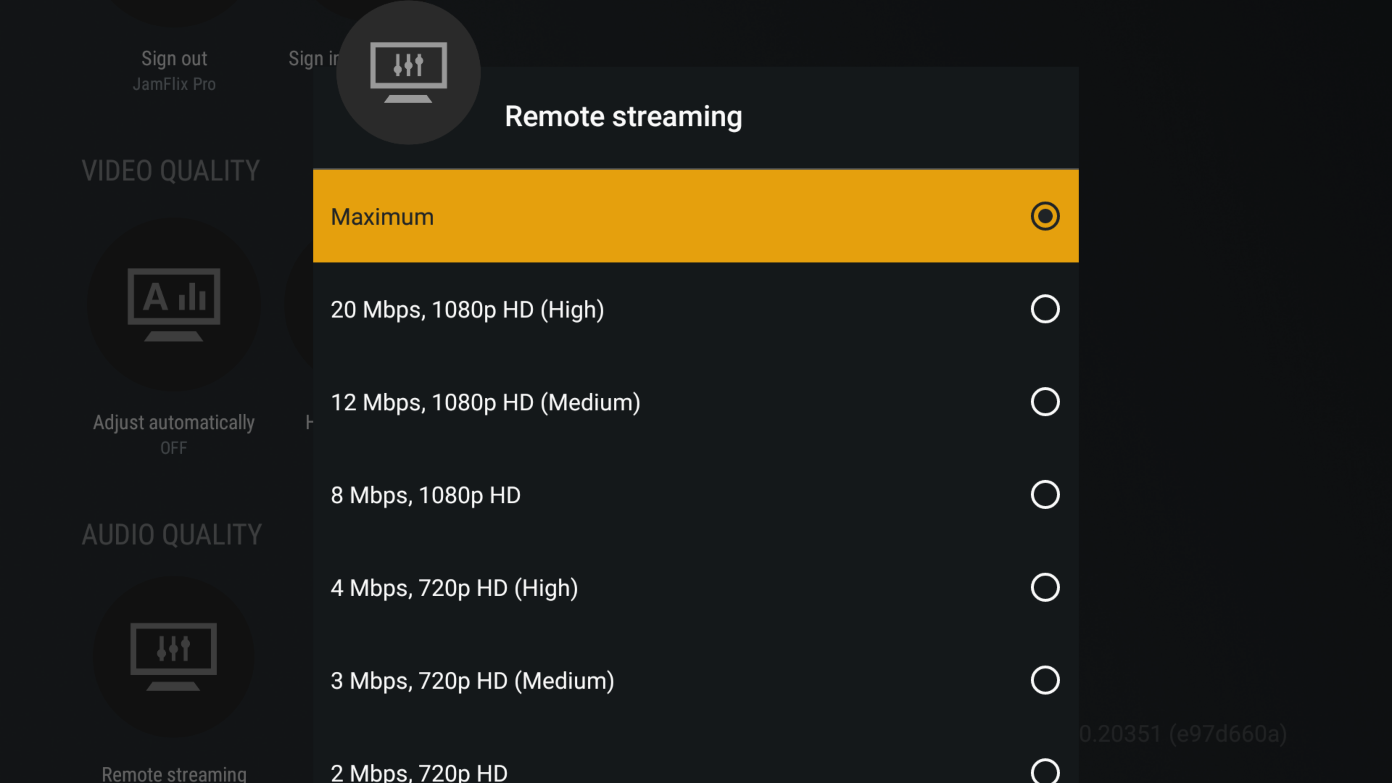Choose the 3 Mbps 720p Medium radio
This screenshot has height=783, width=1392.
pos(1045,680)
